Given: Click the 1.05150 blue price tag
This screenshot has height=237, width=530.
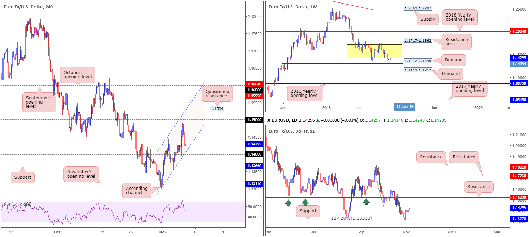Looking at the screenshot, I should tap(519, 100).
